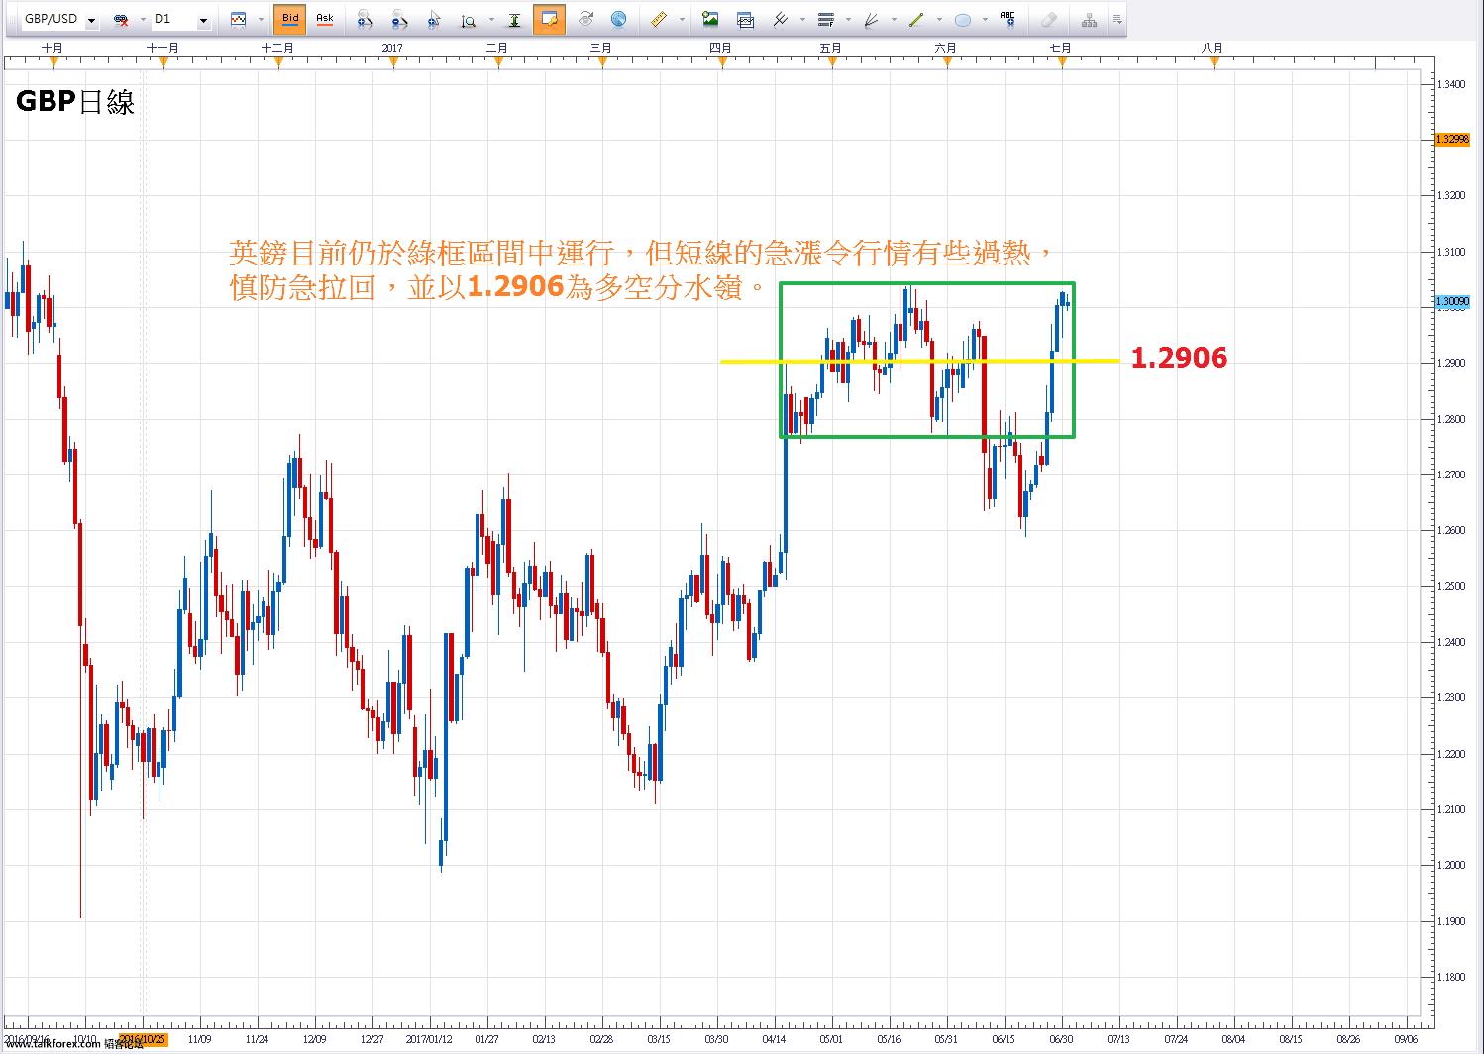Image resolution: width=1484 pixels, height=1054 pixels.
Task: Toggle the Ask price line button
Action: tap(324, 19)
